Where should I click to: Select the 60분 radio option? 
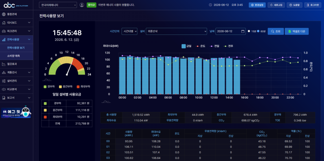258,31
